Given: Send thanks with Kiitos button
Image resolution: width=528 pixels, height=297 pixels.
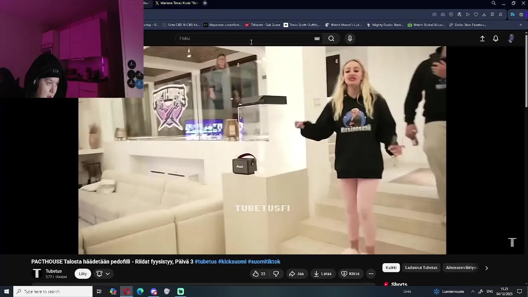Looking at the screenshot, I should 350,273.
